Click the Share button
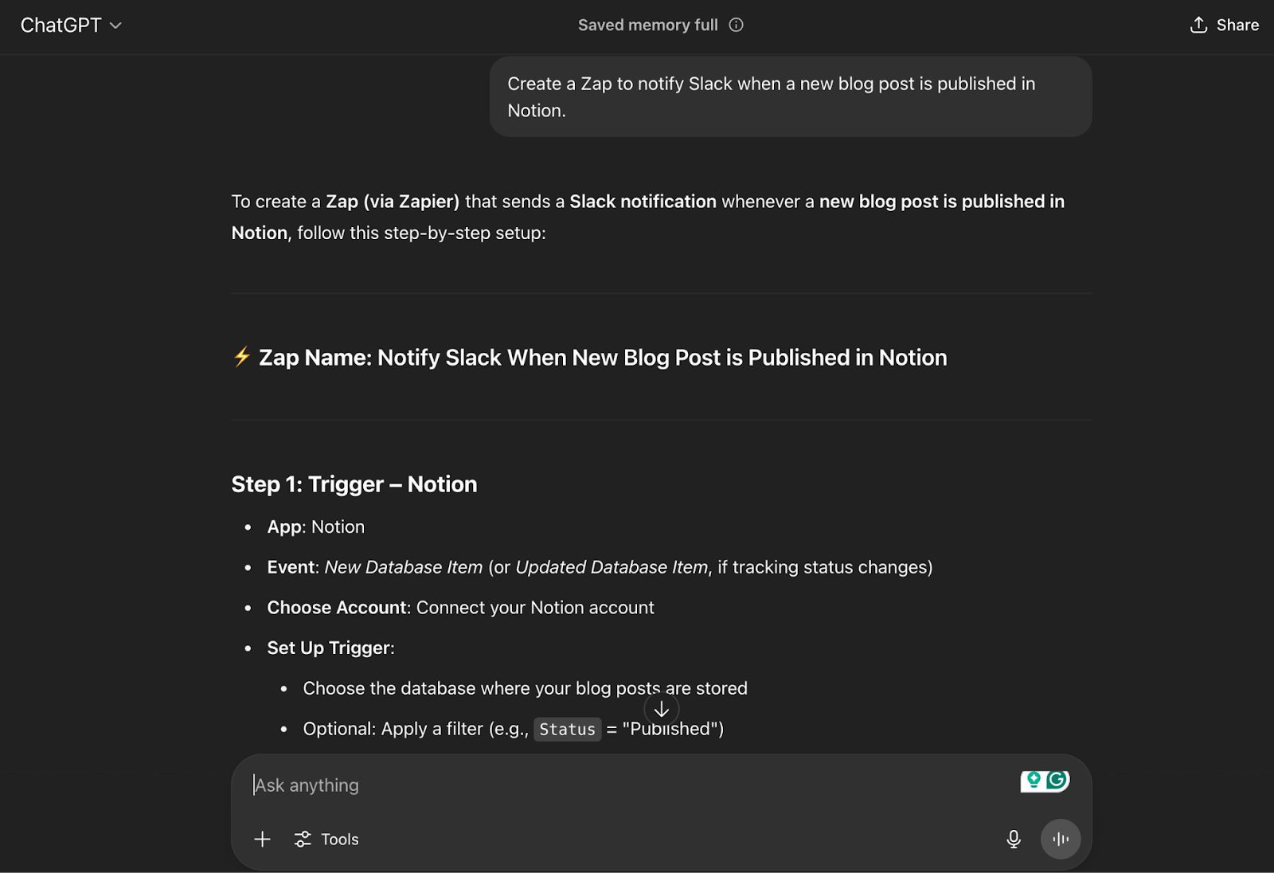 tap(1225, 25)
